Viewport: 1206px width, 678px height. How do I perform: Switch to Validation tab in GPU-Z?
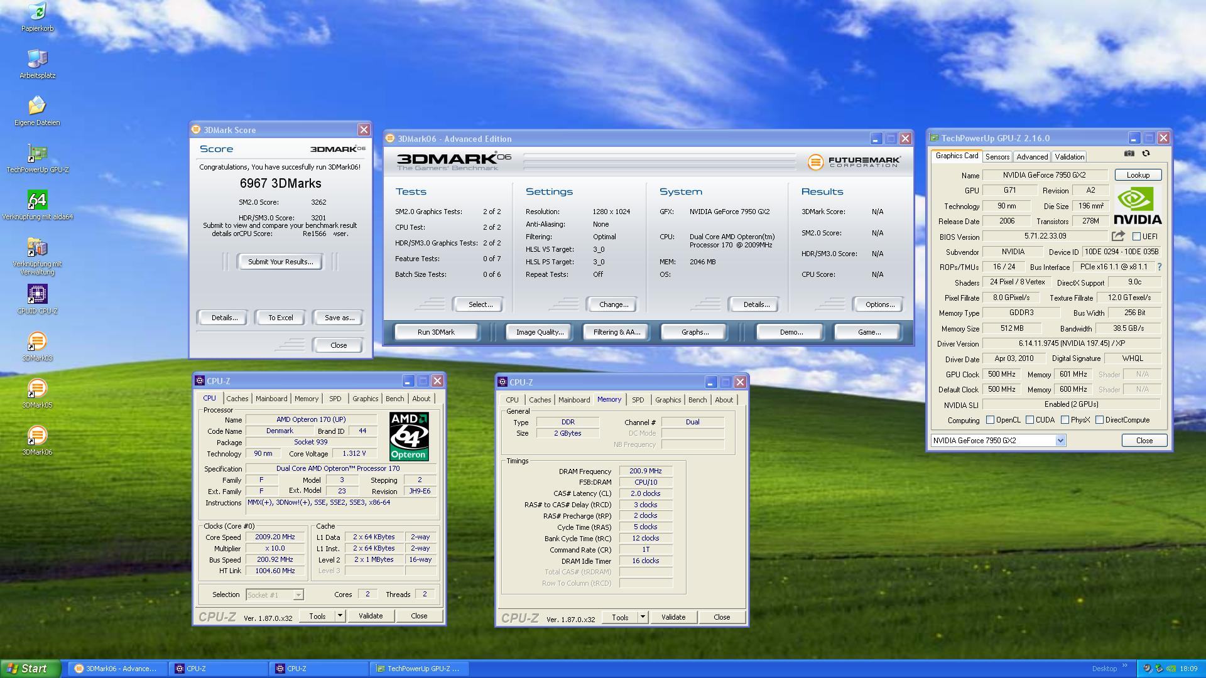pos(1069,157)
